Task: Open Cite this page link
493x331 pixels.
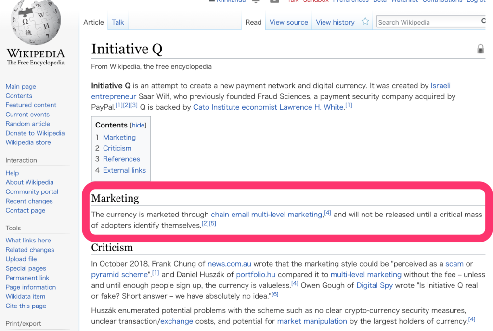Action: click(x=26, y=306)
